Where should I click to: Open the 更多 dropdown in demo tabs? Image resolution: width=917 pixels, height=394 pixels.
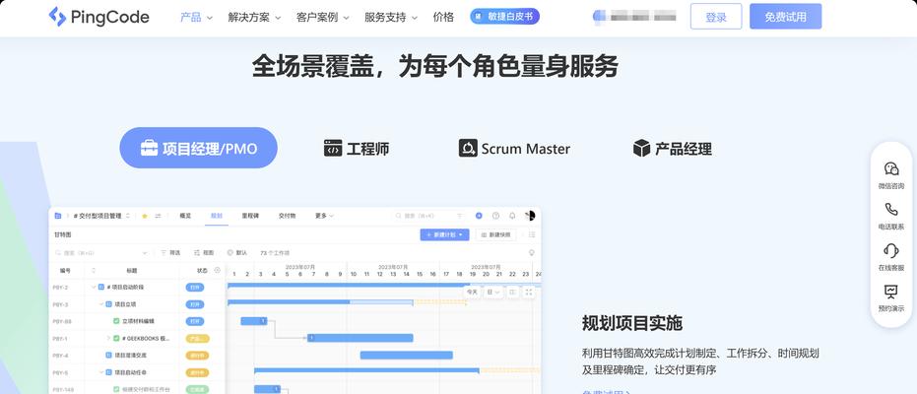tap(324, 216)
